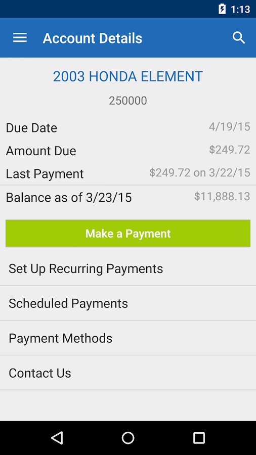
Task: Open the hamburger navigation menu
Action: click(x=20, y=38)
